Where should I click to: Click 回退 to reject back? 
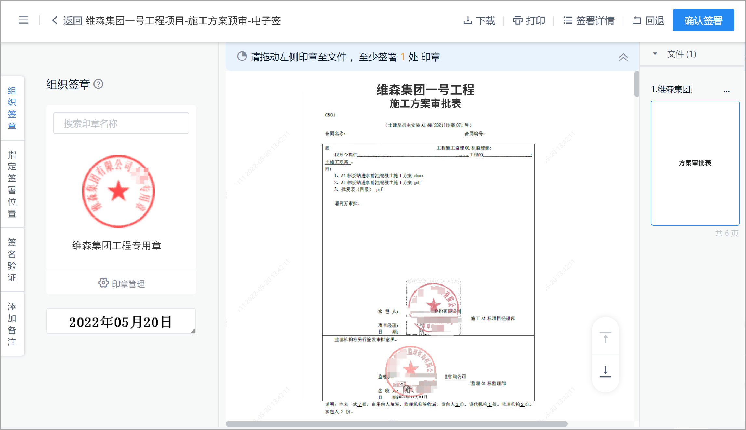(648, 20)
